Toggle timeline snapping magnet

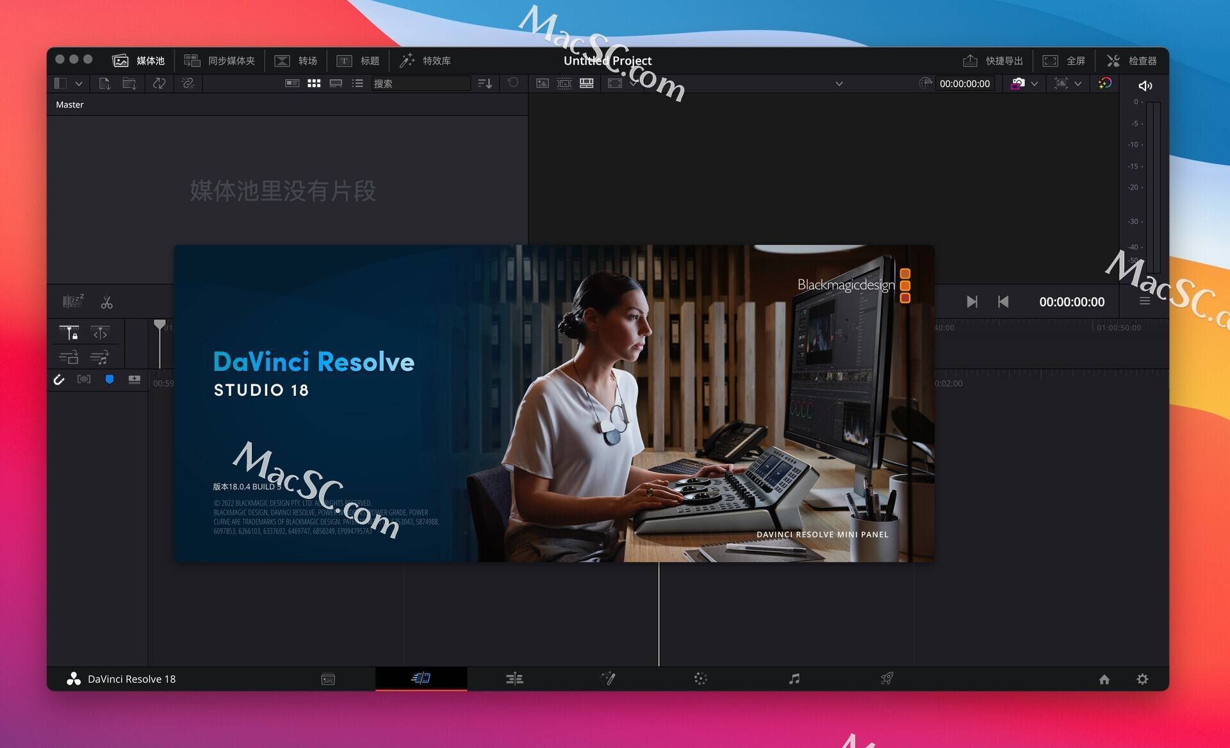click(59, 380)
